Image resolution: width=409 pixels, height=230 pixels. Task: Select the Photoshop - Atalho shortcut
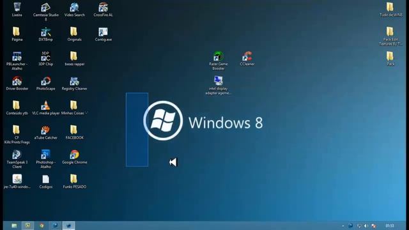point(45,155)
